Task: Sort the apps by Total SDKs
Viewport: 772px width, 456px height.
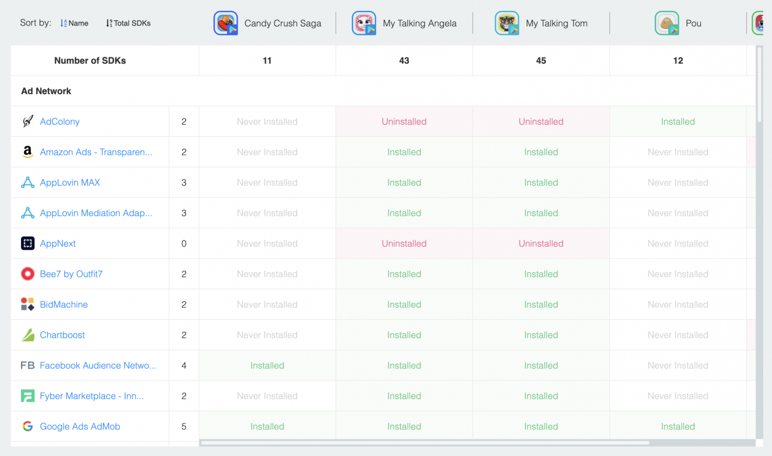Action: [x=128, y=23]
